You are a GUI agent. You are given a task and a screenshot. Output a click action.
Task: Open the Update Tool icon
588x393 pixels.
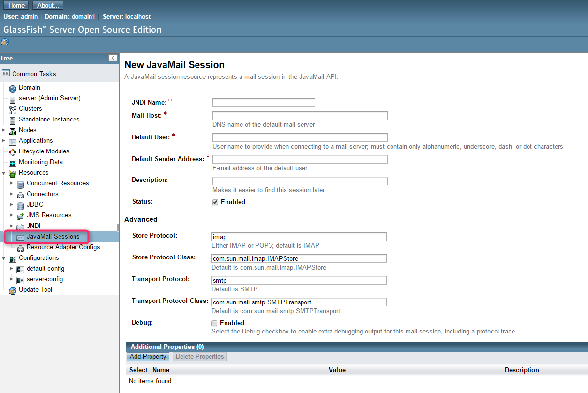(12, 289)
